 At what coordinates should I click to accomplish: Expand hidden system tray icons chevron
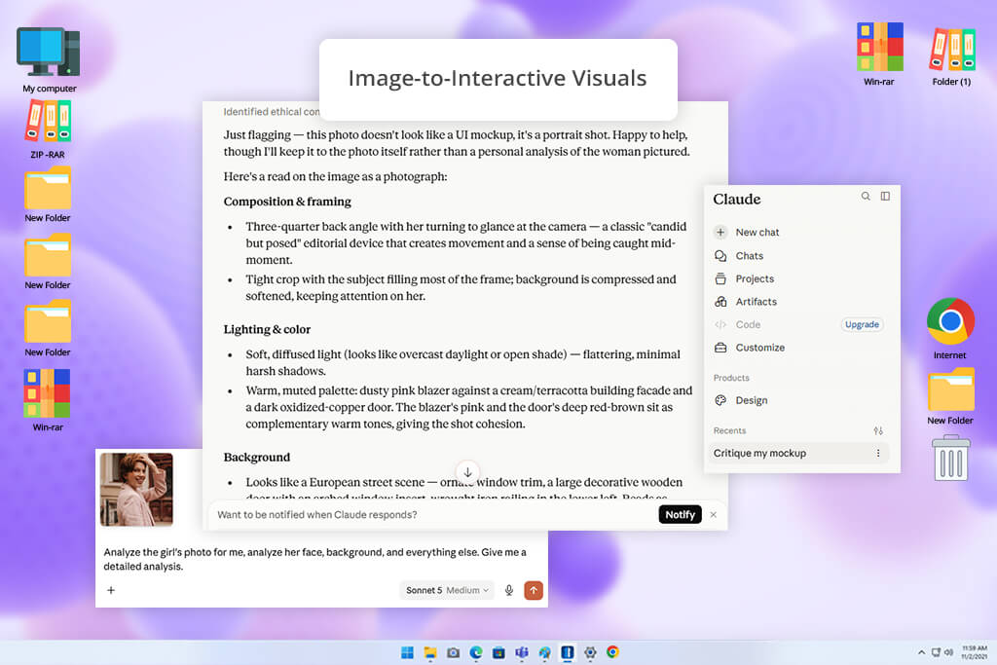click(x=921, y=652)
